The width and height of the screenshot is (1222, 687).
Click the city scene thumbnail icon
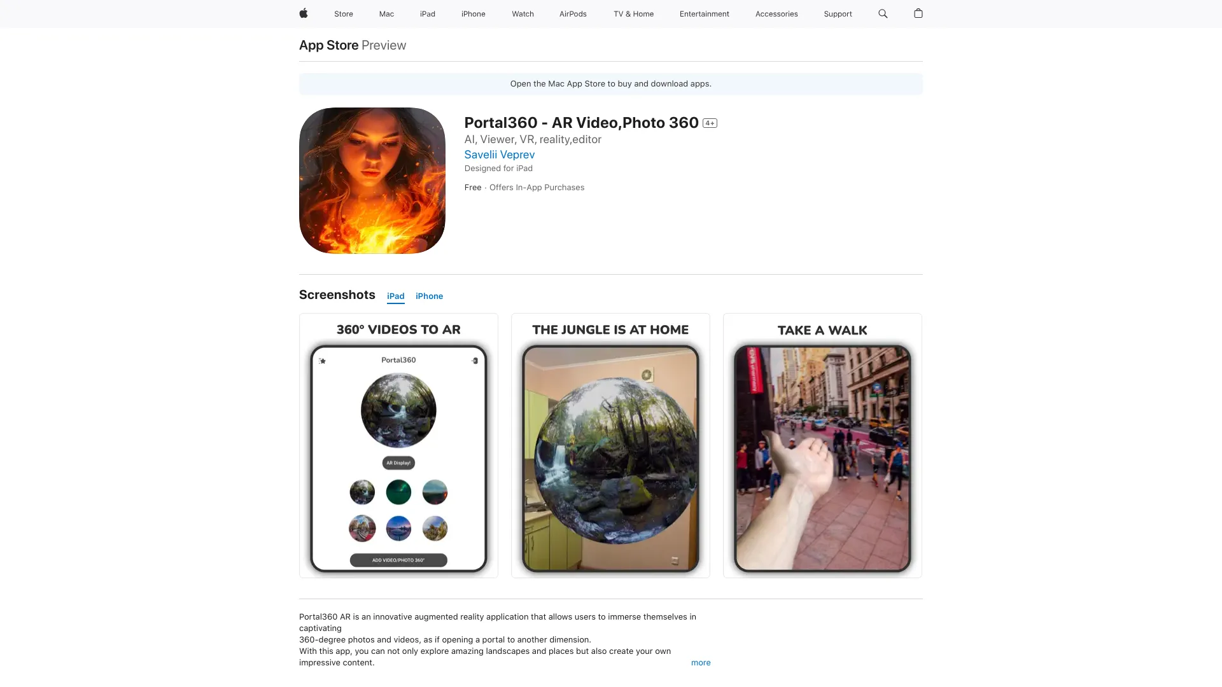click(363, 527)
